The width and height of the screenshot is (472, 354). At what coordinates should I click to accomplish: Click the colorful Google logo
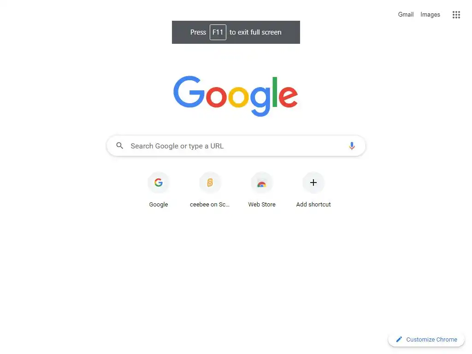coord(236,96)
